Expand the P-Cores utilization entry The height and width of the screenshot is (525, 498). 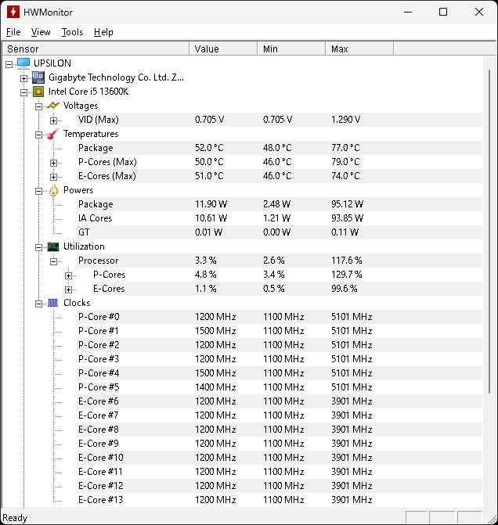pyautogui.click(x=68, y=275)
